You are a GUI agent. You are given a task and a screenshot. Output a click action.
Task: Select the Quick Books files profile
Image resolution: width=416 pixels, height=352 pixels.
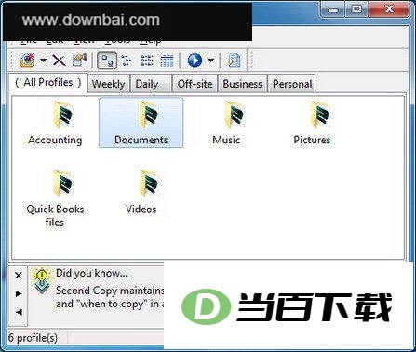[x=55, y=198]
